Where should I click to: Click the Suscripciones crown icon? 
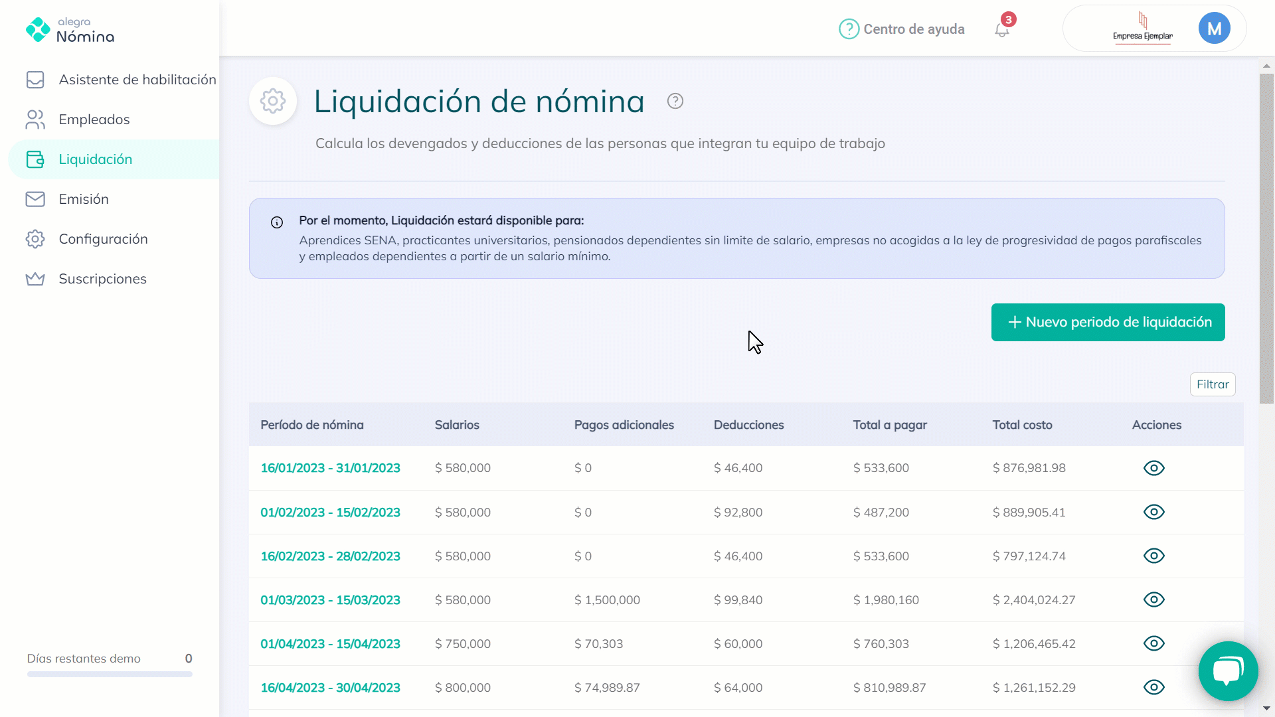pyautogui.click(x=36, y=279)
